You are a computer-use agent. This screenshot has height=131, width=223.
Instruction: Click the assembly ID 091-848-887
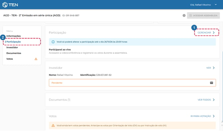click(x=71, y=15)
